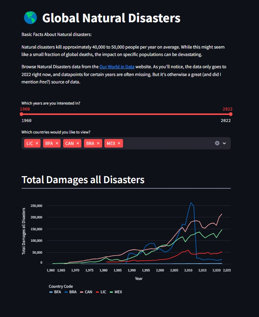Click the middle of the year slider track
This screenshot has height=317, width=259.
126,114
